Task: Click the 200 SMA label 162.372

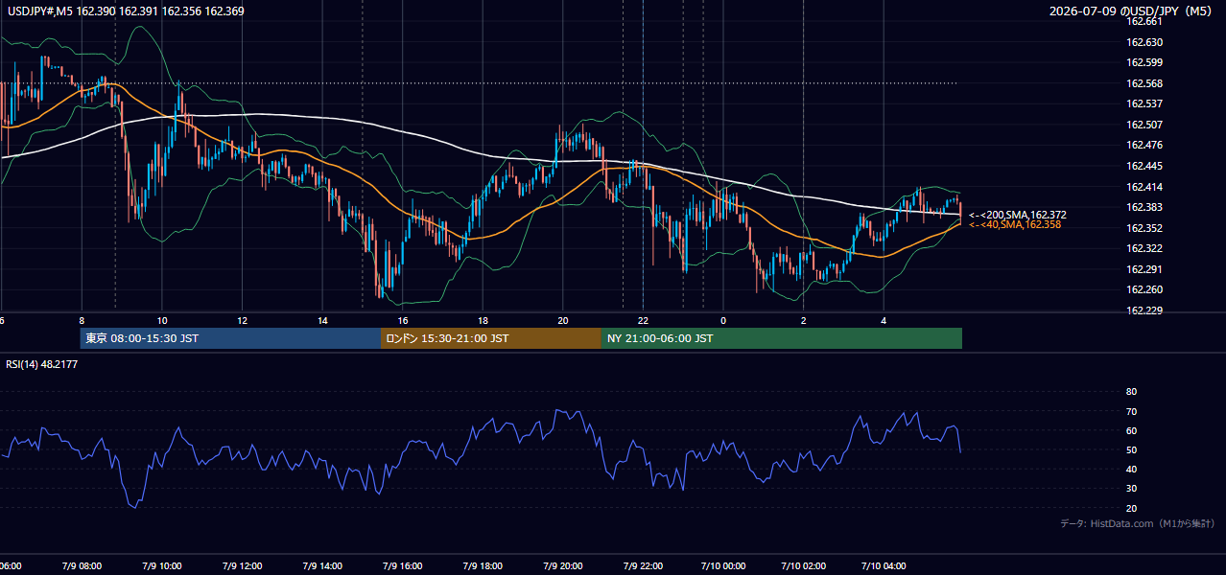Action: (x=1018, y=215)
